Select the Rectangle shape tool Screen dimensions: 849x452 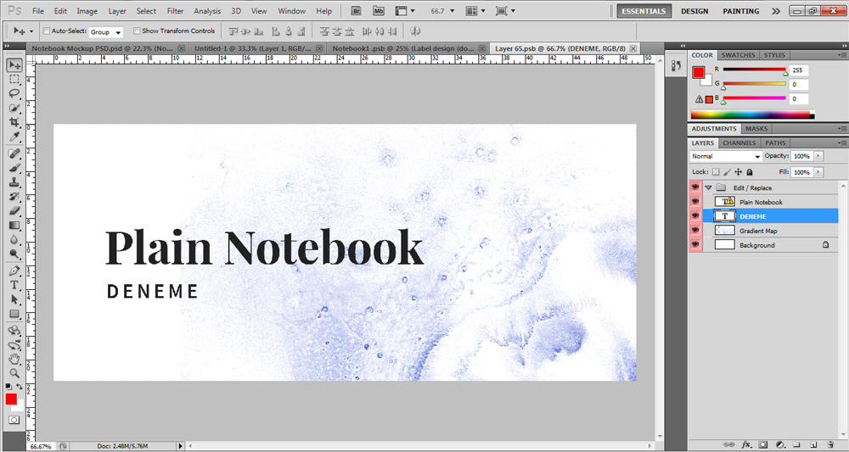point(14,314)
